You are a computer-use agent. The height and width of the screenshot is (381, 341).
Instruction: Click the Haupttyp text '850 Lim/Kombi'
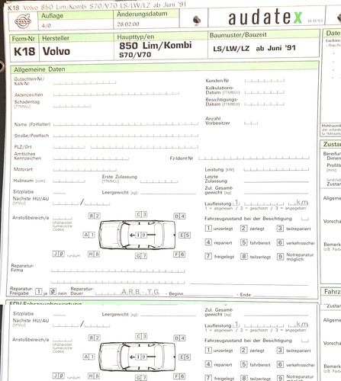(x=156, y=46)
